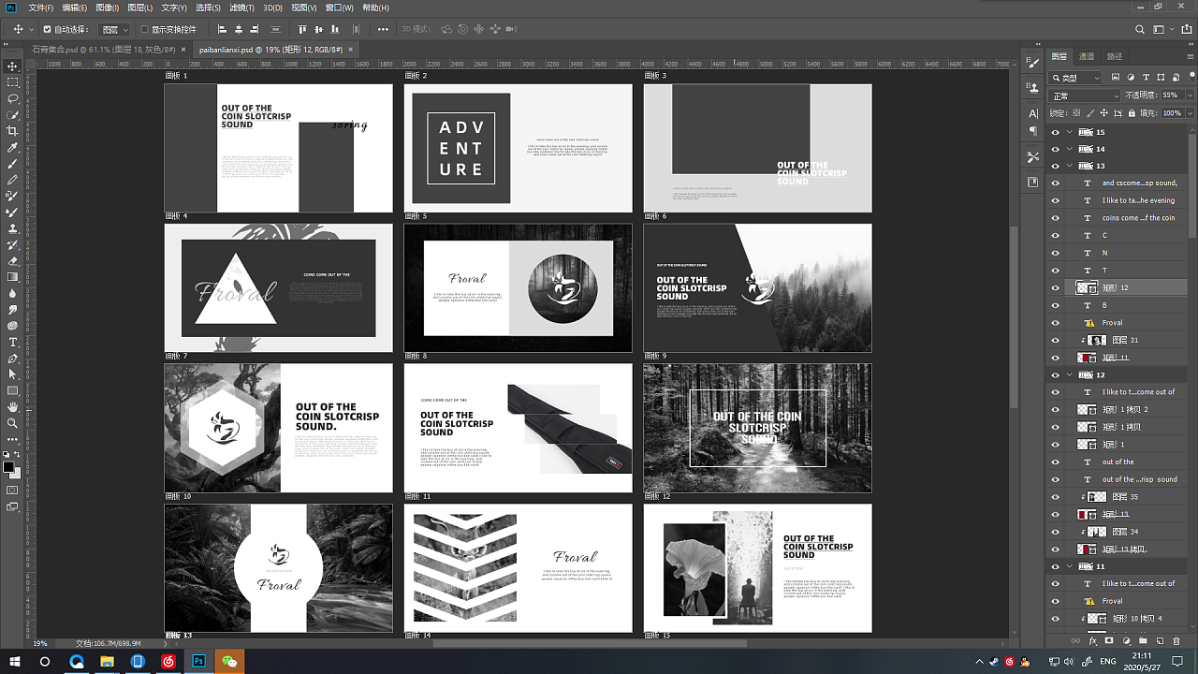Hide the 矩形 12 layer
This screenshot has height=674, width=1198.
[1056, 287]
